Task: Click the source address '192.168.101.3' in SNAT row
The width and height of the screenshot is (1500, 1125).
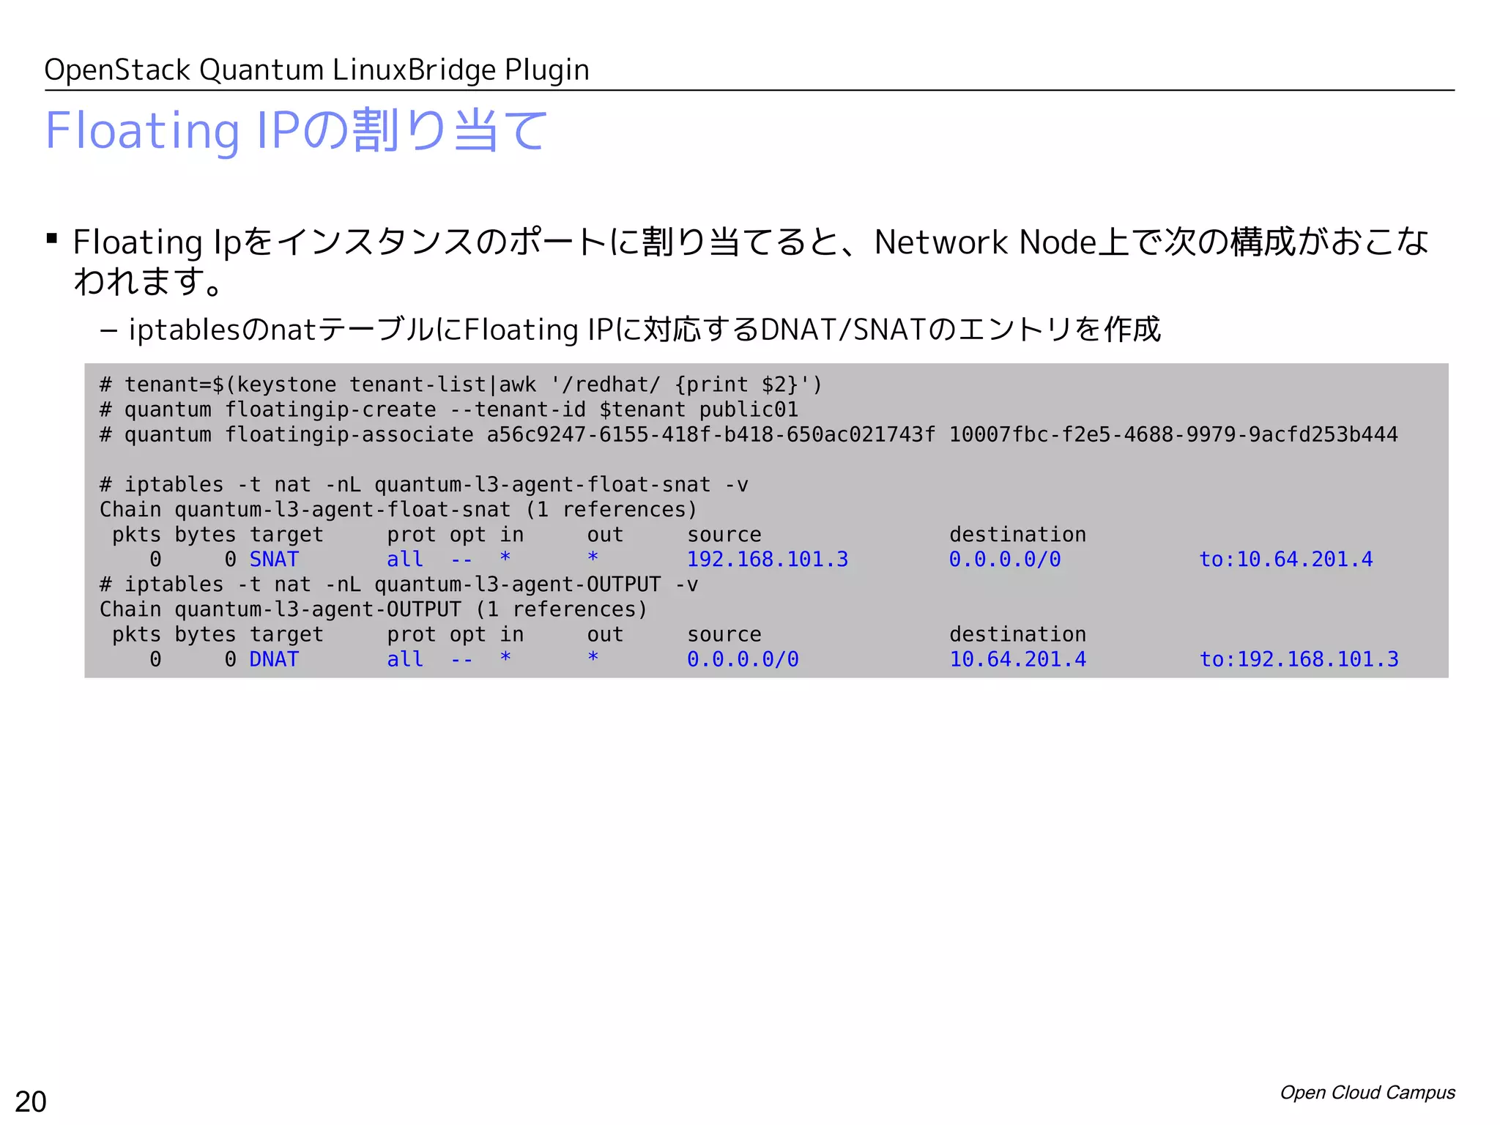Action: pos(768,560)
